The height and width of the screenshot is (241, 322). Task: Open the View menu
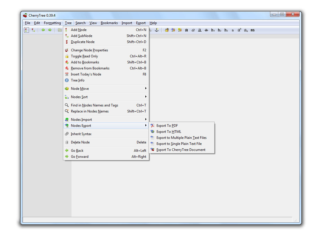(93, 23)
